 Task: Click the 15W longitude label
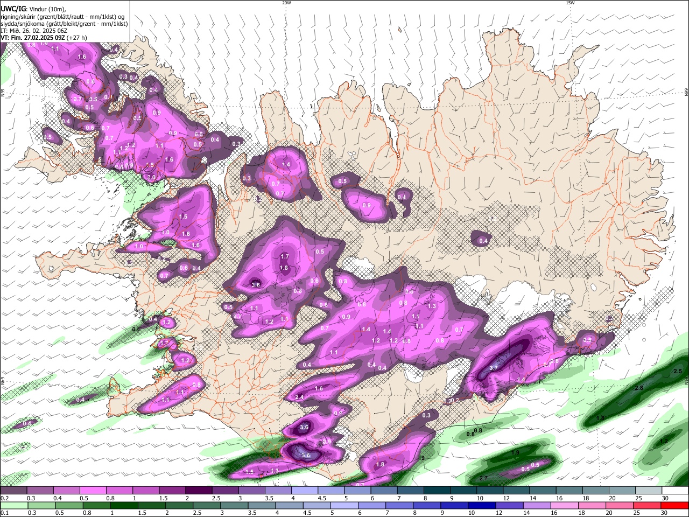pos(570,3)
